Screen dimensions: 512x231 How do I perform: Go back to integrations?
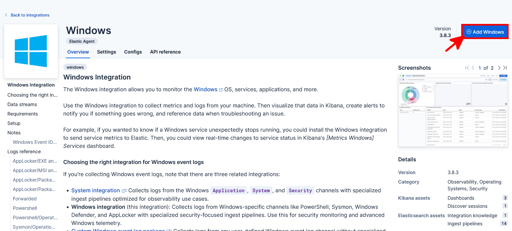pyautogui.click(x=30, y=15)
